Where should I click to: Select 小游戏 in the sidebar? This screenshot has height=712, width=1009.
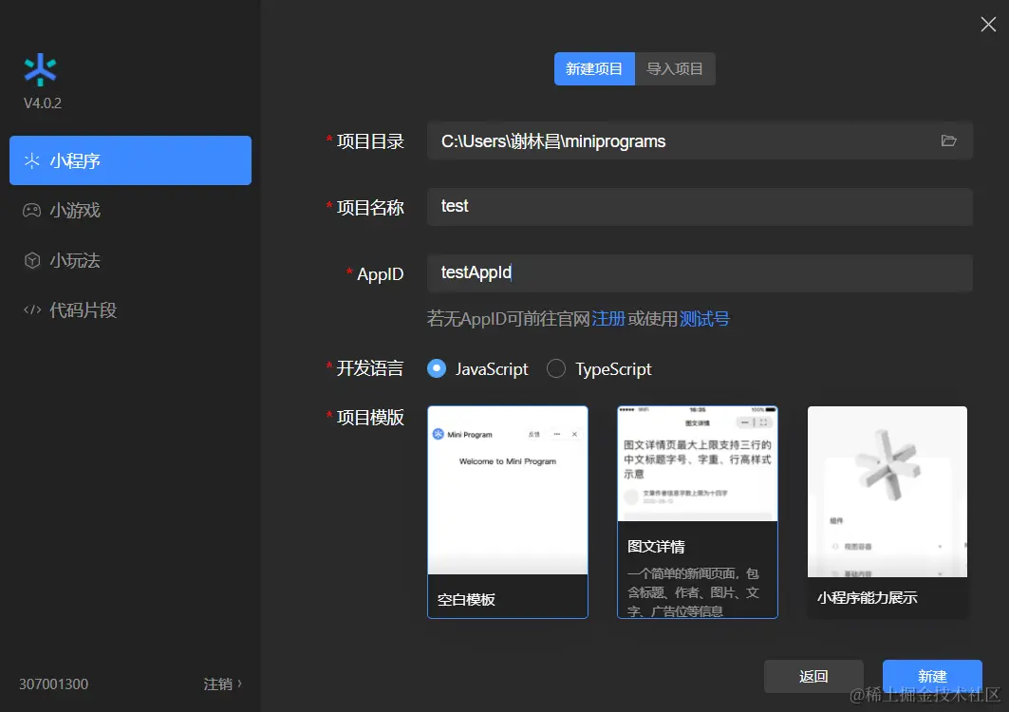[130, 211]
